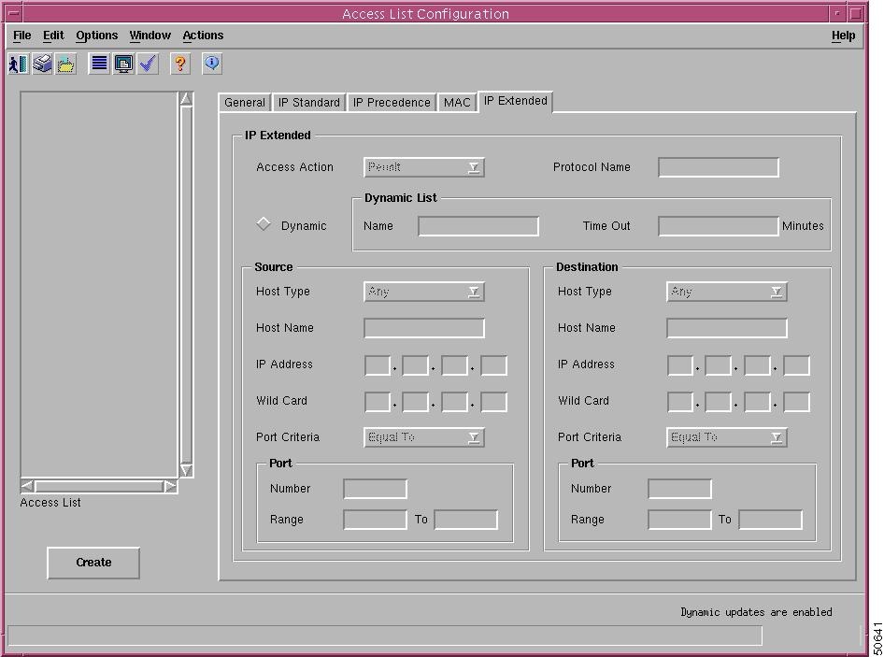This screenshot has height=657, width=884.
Task: Select the IP Extended tab
Action: pyautogui.click(x=515, y=101)
